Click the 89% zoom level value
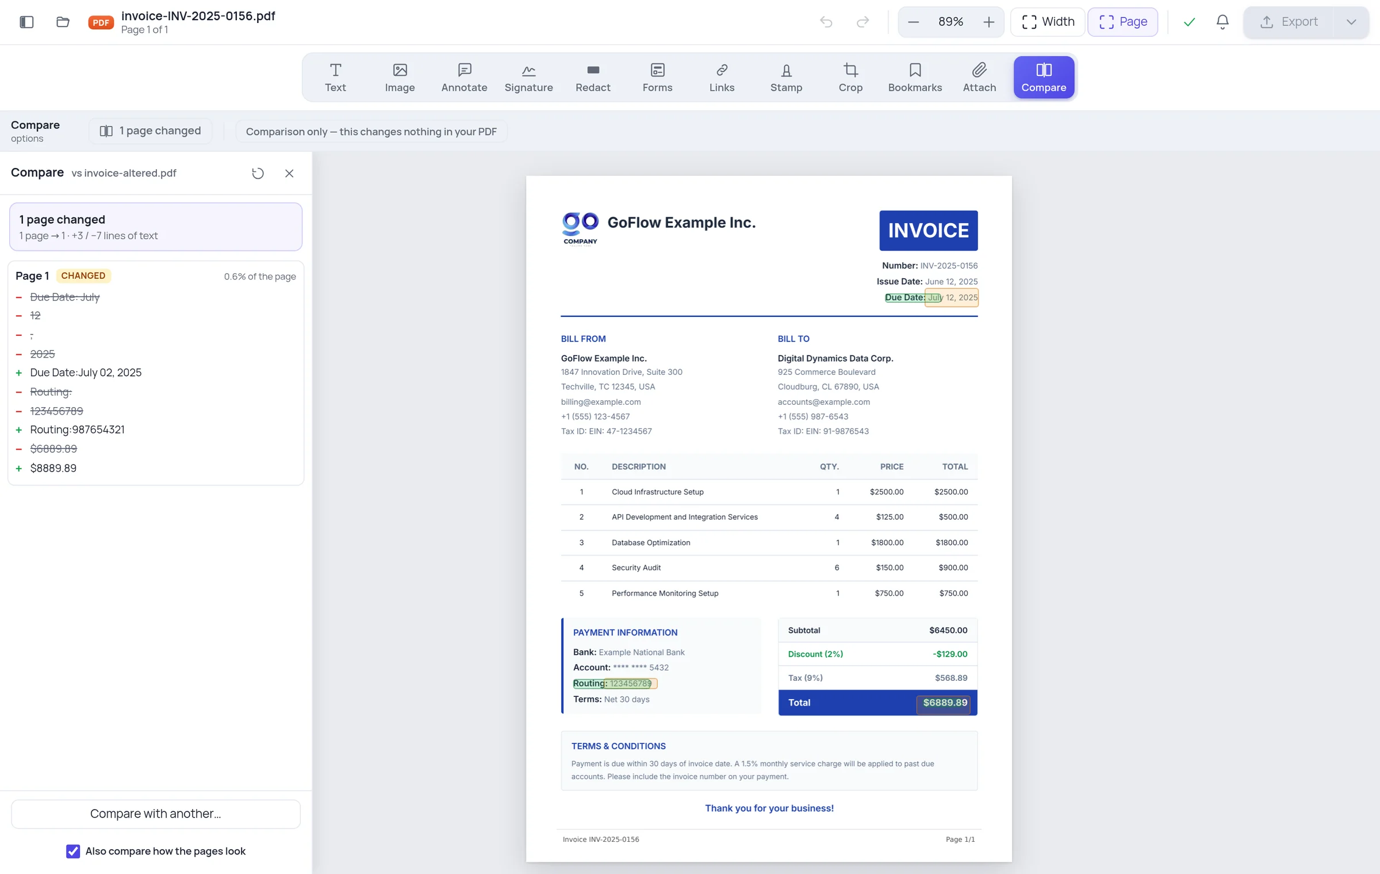This screenshot has width=1380, height=874. pos(950,22)
